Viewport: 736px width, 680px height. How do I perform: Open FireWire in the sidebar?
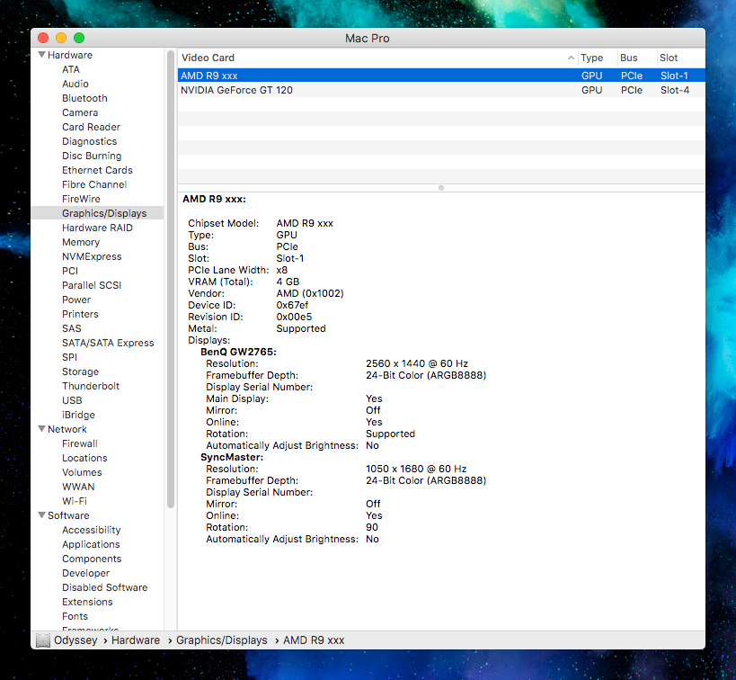point(81,199)
